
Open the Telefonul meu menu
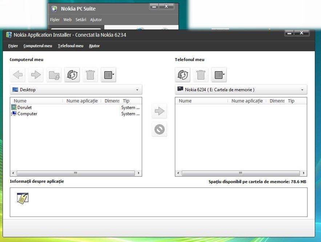71,46
